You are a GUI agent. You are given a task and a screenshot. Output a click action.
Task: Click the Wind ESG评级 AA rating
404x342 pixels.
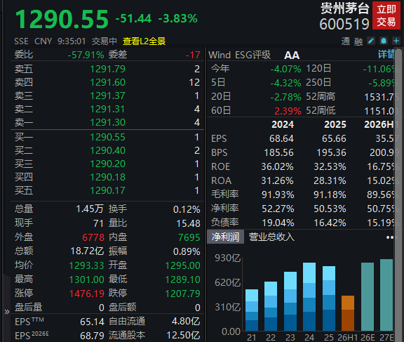coord(292,55)
